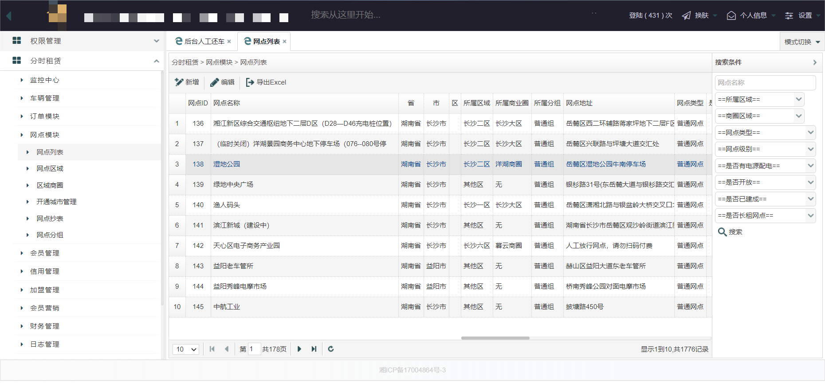Click the settings sliders icon
The image size is (825, 383).
coord(789,15)
